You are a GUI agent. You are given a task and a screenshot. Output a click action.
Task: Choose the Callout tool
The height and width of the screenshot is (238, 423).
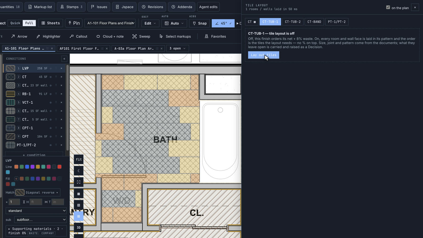(79, 36)
